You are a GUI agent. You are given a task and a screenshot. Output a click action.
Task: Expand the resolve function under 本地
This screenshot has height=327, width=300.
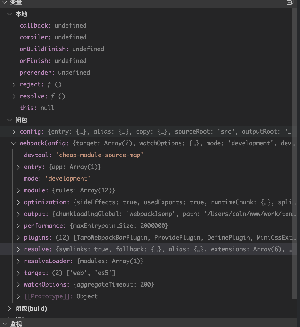click(14, 96)
